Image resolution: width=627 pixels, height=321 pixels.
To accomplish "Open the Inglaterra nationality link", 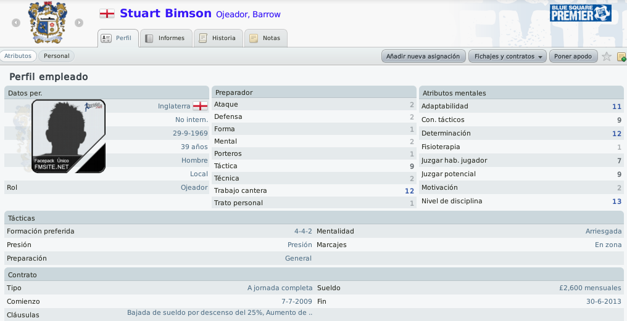I will [x=174, y=106].
